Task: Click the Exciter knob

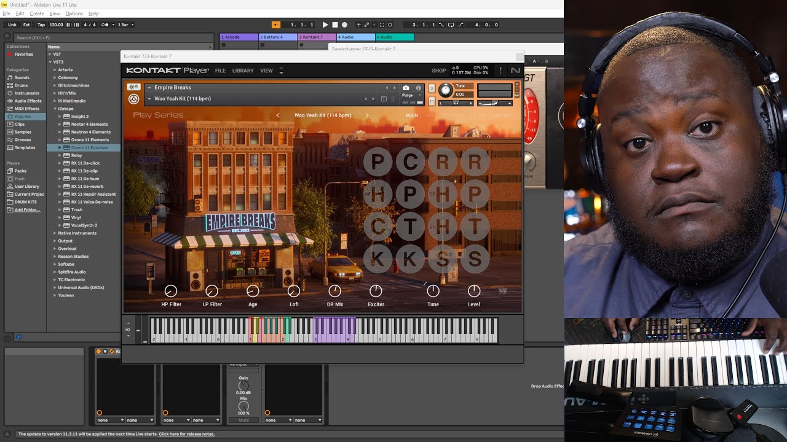Action: click(x=376, y=291)
